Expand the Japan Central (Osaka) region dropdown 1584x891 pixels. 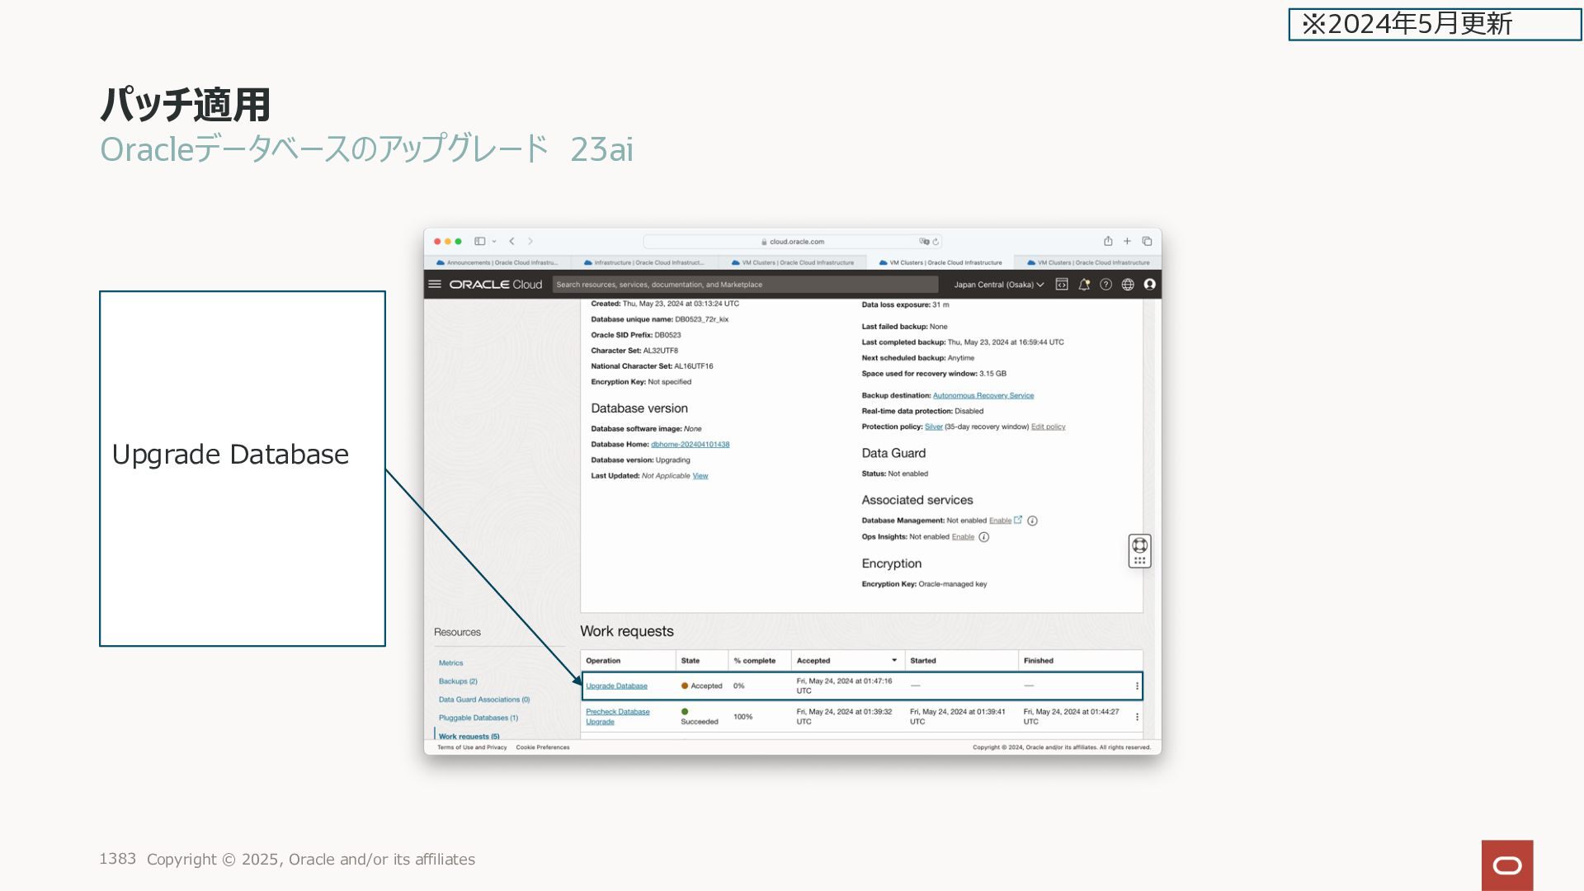pos(998,285)
